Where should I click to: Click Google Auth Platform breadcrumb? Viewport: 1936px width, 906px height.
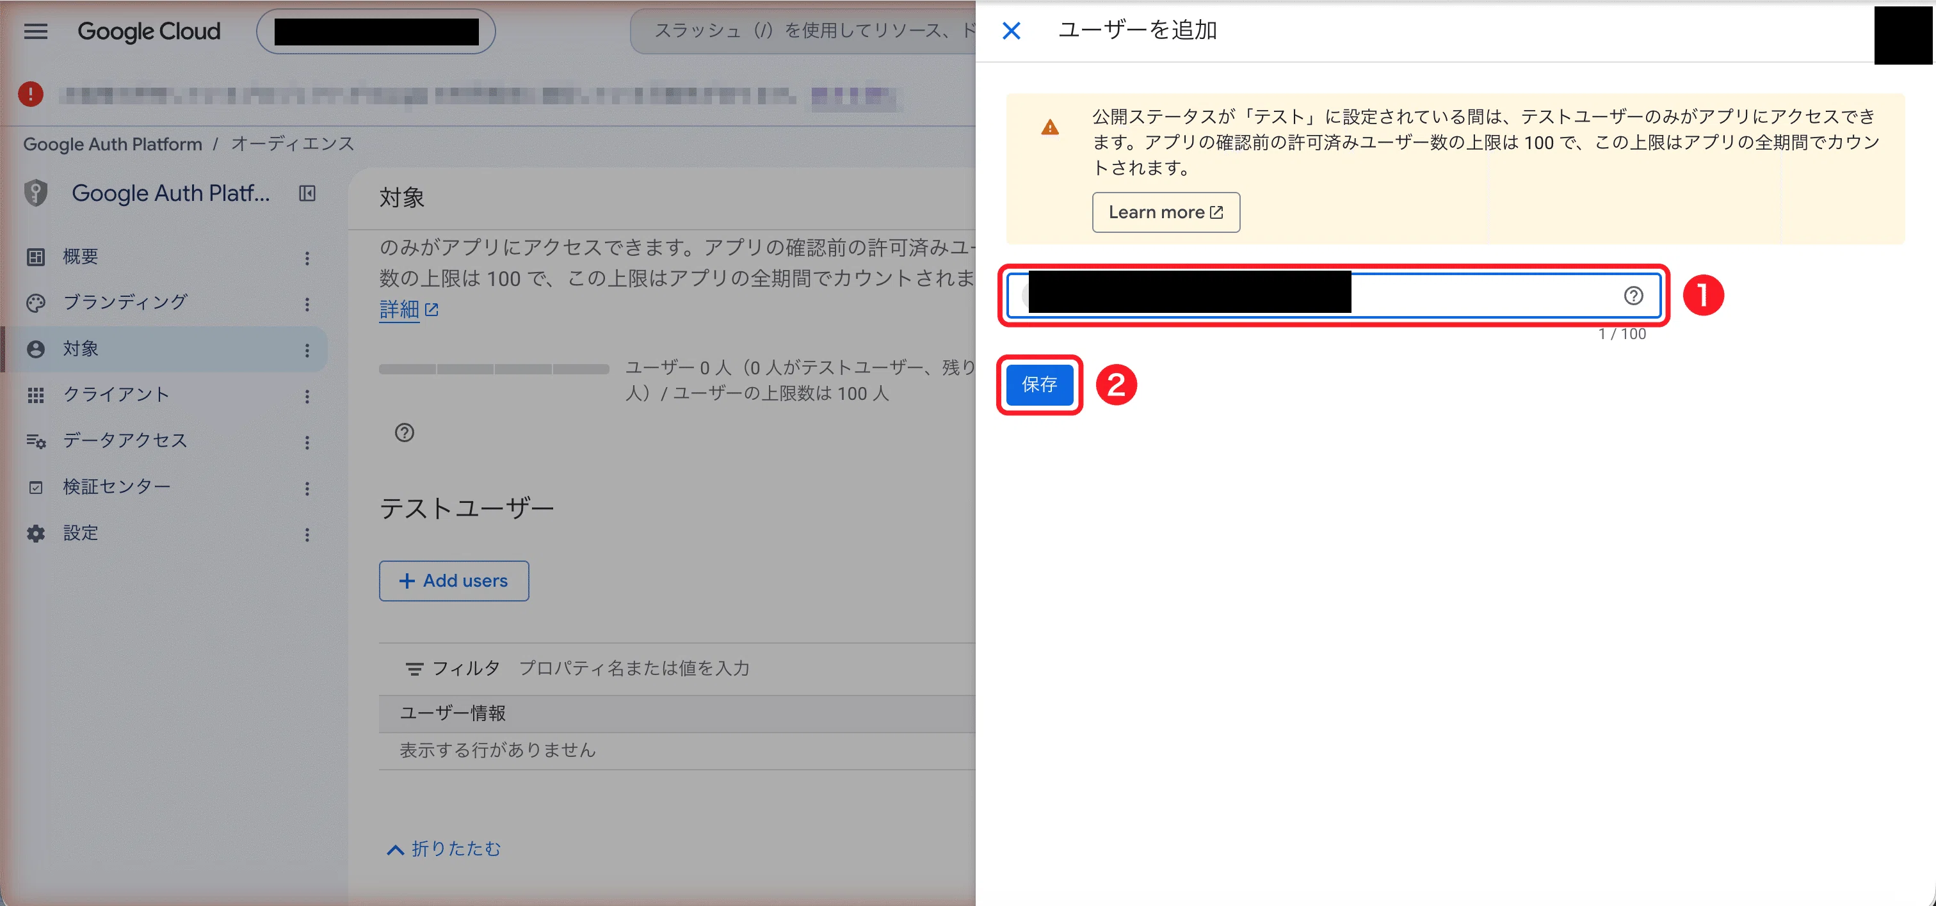(113, 143)
